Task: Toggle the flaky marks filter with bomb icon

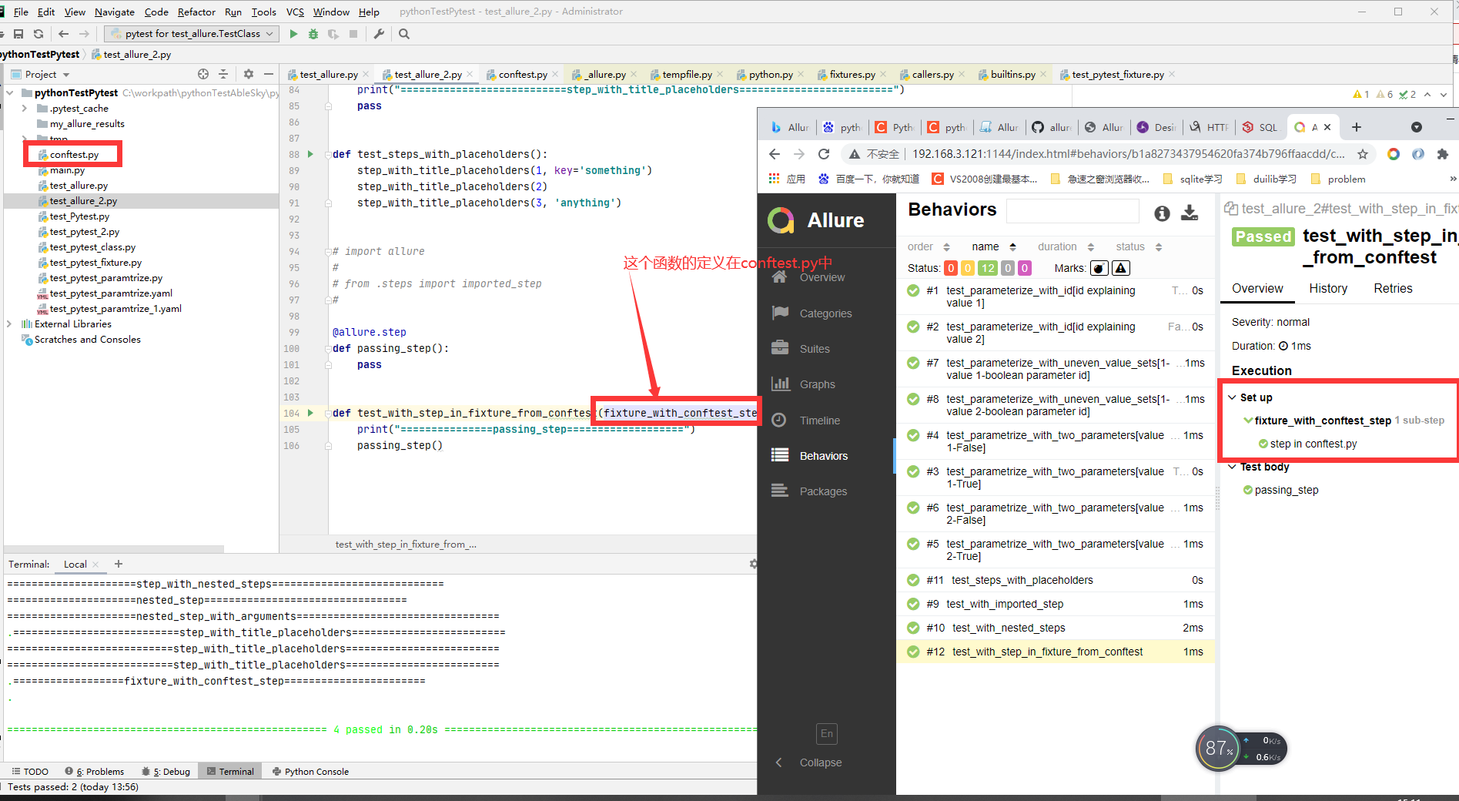Action: click(1099, 268)
